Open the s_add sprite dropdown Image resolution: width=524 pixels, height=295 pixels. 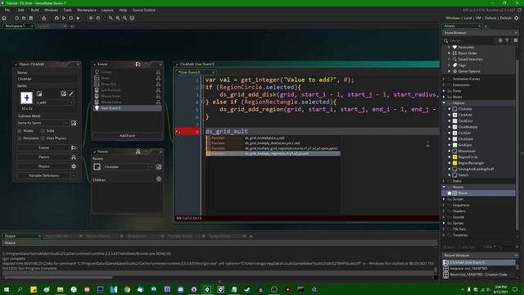point(71,102)
